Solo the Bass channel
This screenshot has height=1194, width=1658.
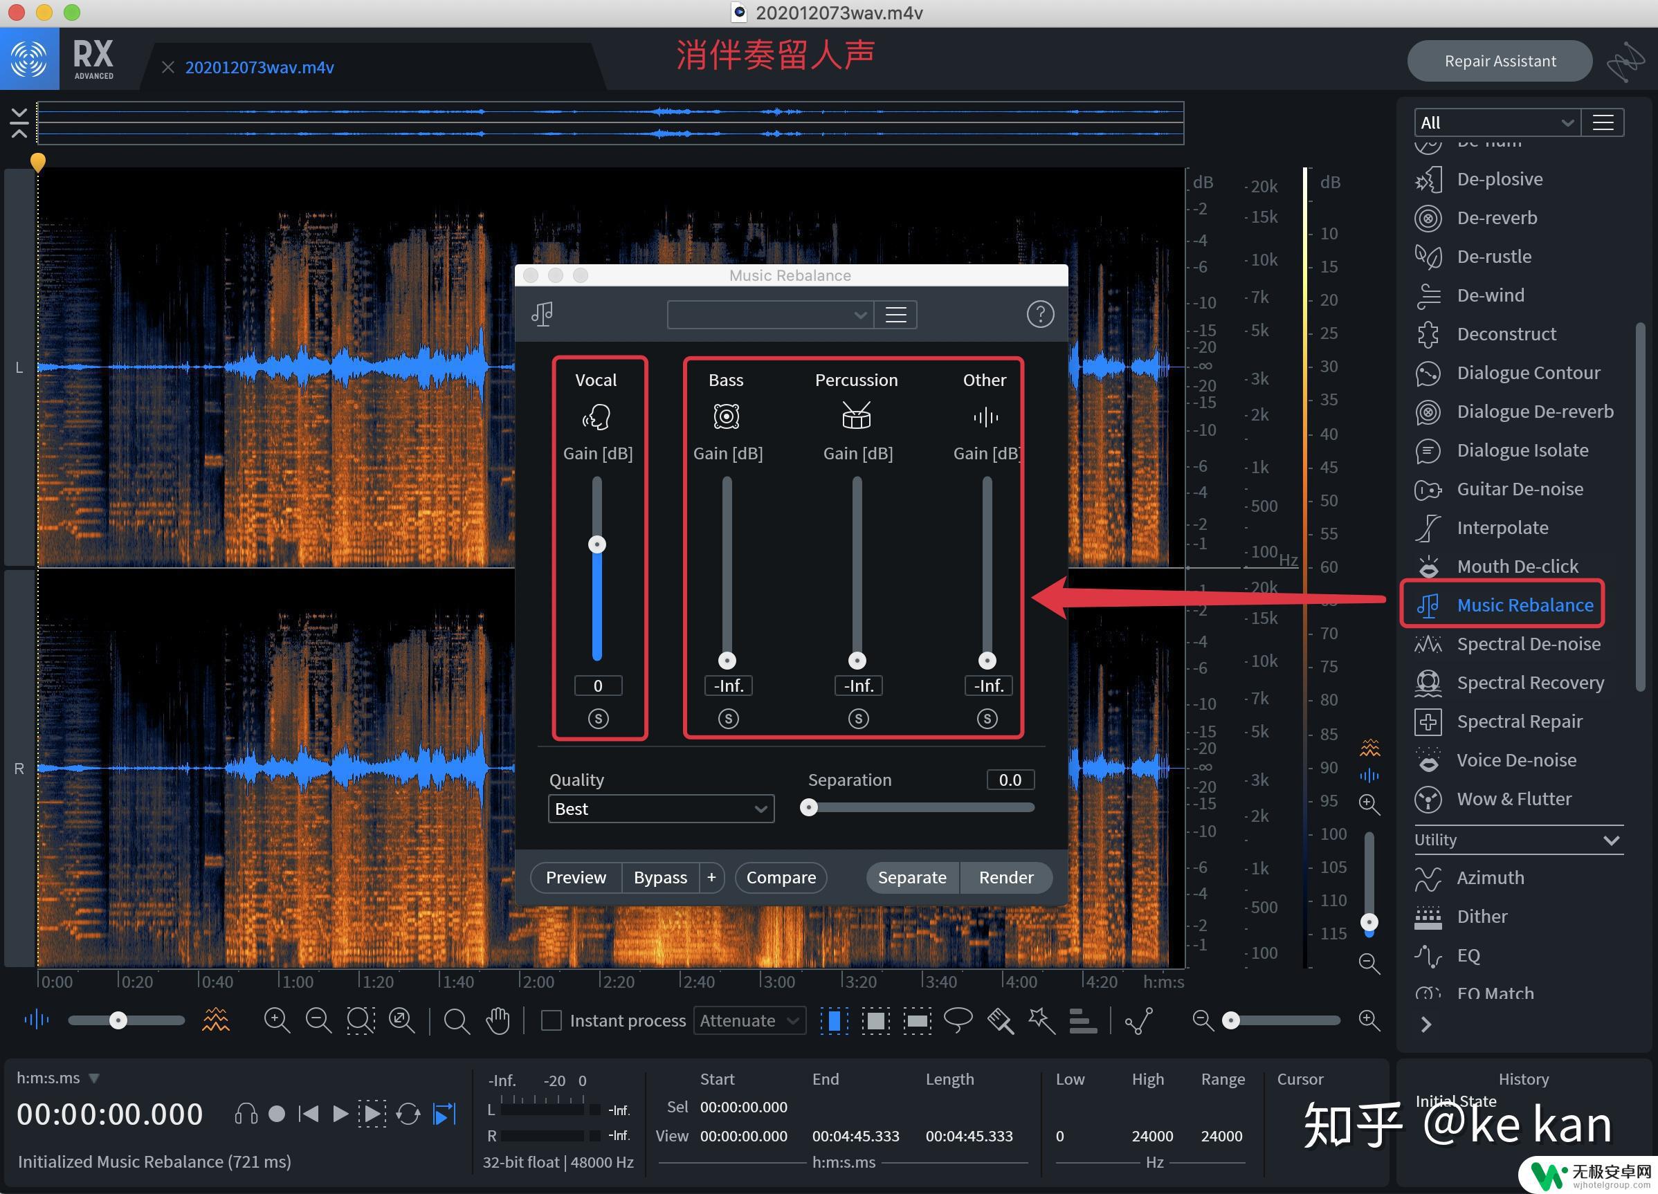coord(728,718)
